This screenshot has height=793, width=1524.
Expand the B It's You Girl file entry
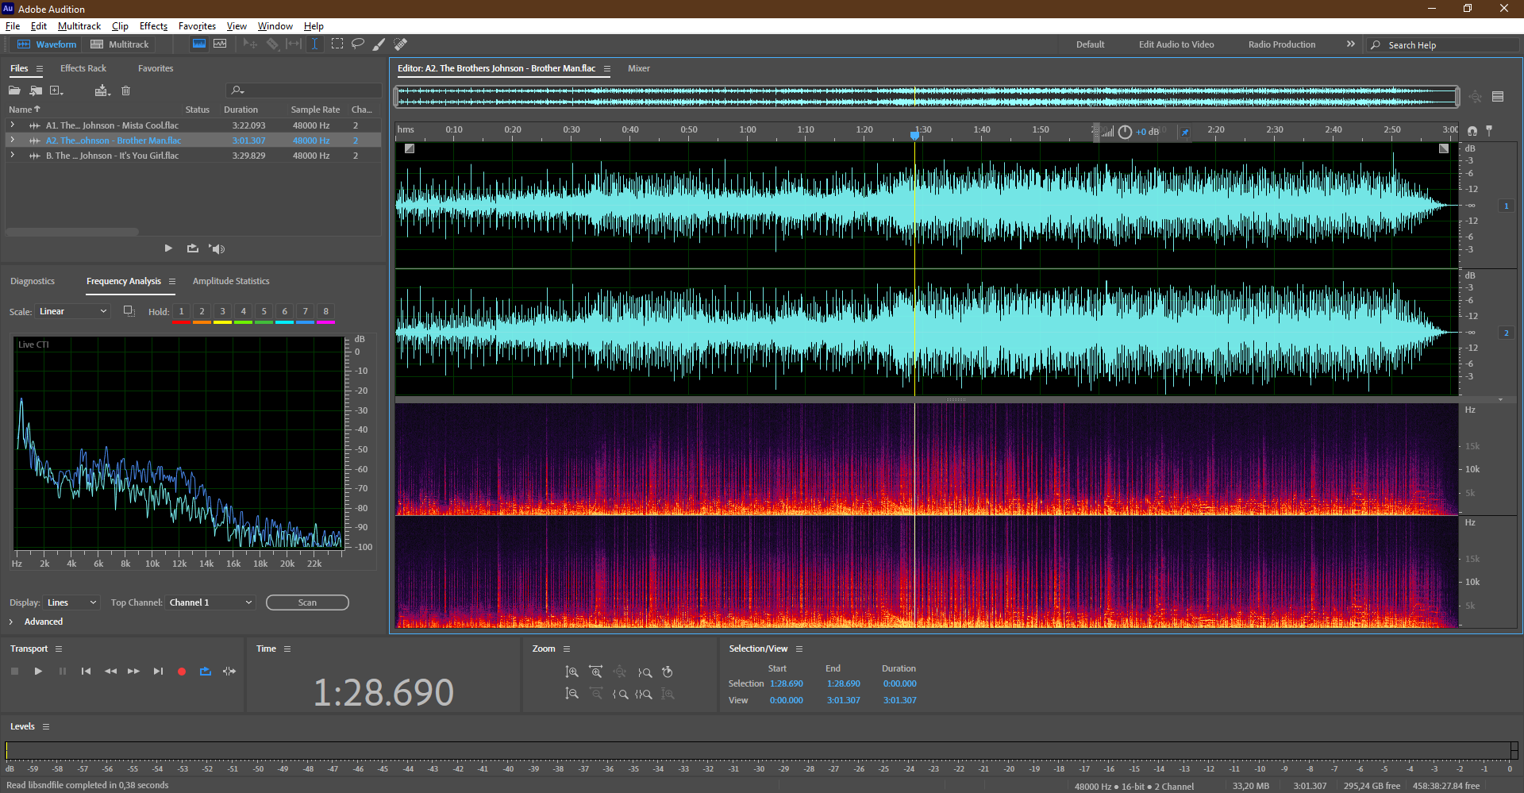pyautogui.click(x=12, y=156)
